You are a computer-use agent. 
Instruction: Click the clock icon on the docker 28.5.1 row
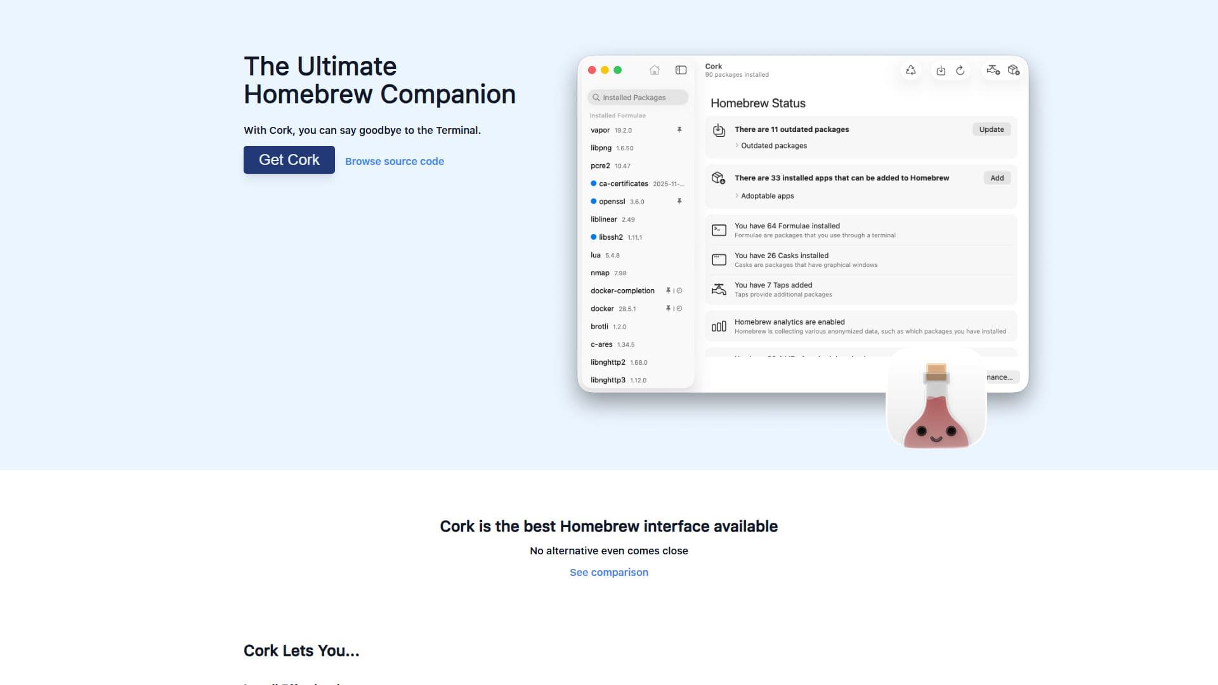(x=679, y=308)
